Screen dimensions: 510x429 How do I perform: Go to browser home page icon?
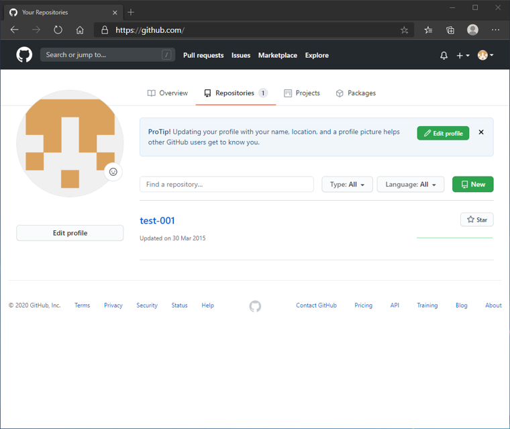tap(80, 30)
